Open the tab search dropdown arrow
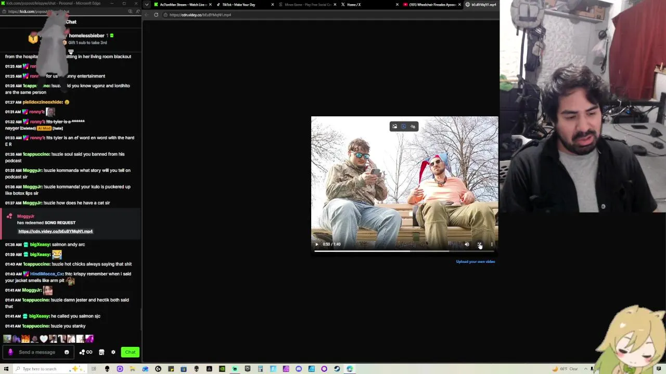 pyautogui.click(x=147, y=5)
